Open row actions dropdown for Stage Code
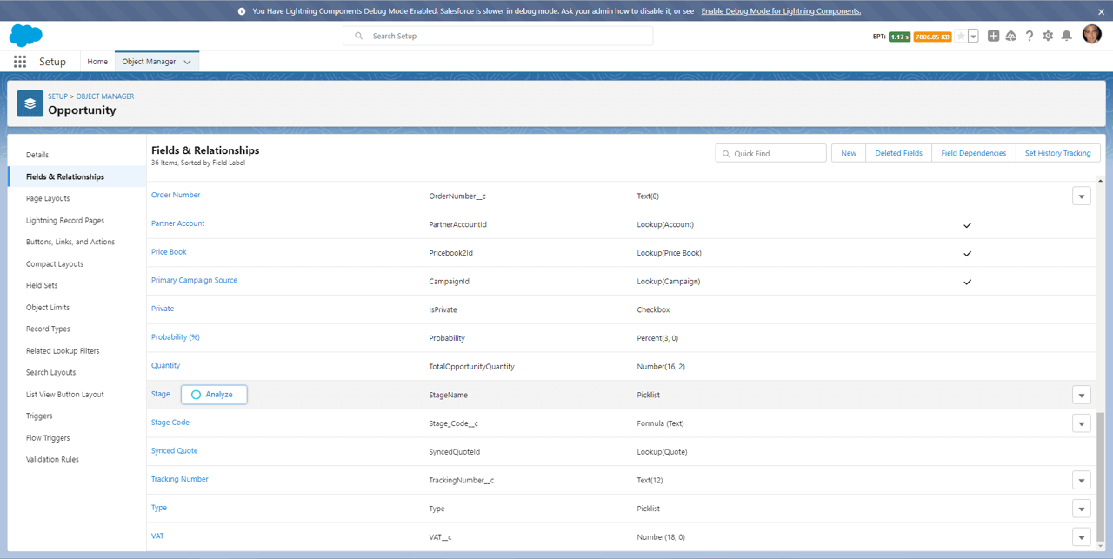 tap(1082, 423)
